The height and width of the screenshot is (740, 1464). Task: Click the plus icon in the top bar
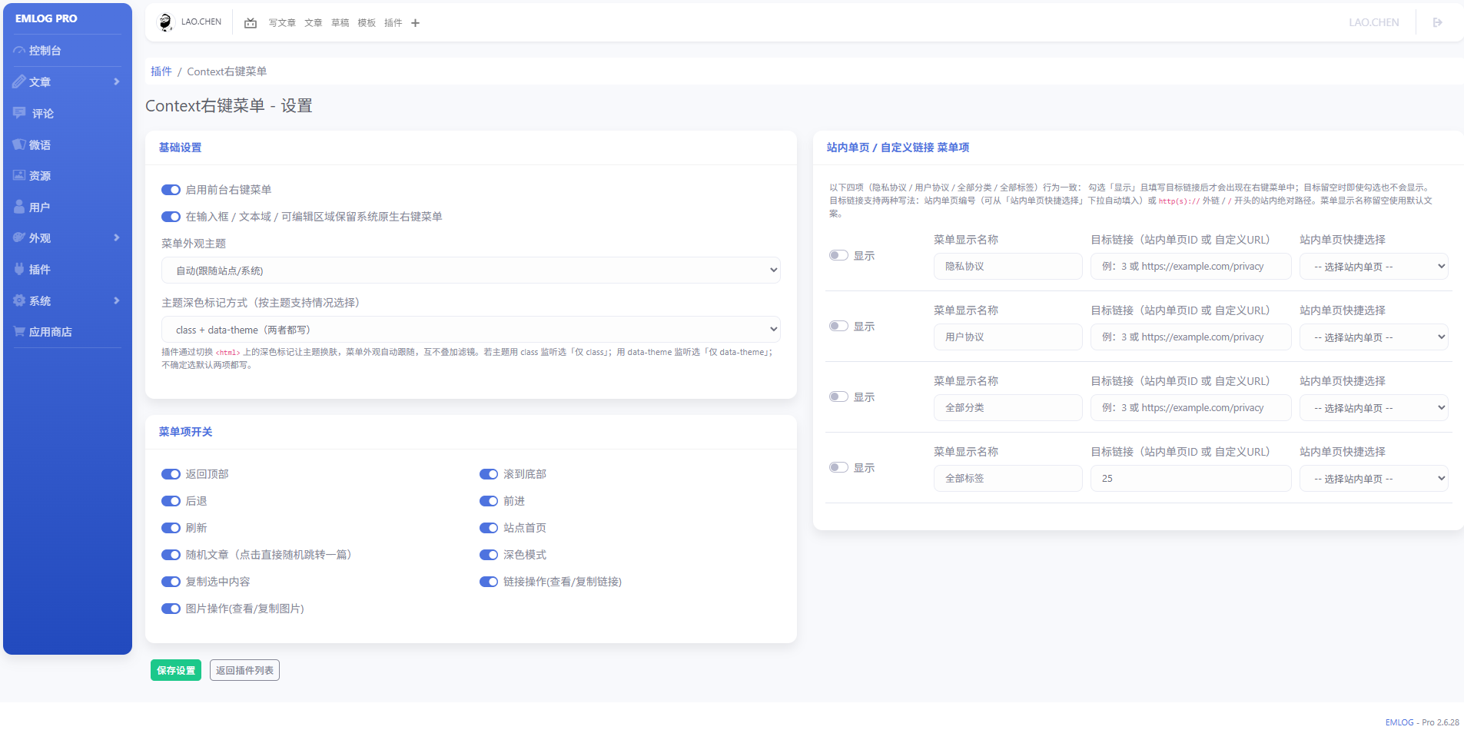(x=415, y=23)
